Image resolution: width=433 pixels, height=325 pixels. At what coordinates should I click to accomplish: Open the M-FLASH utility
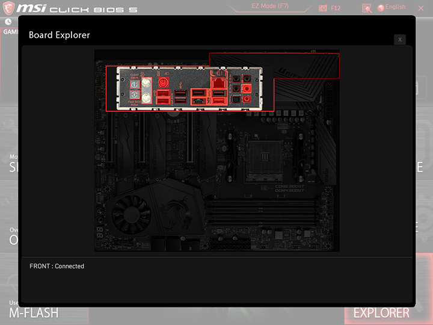[x=34, y=313]
